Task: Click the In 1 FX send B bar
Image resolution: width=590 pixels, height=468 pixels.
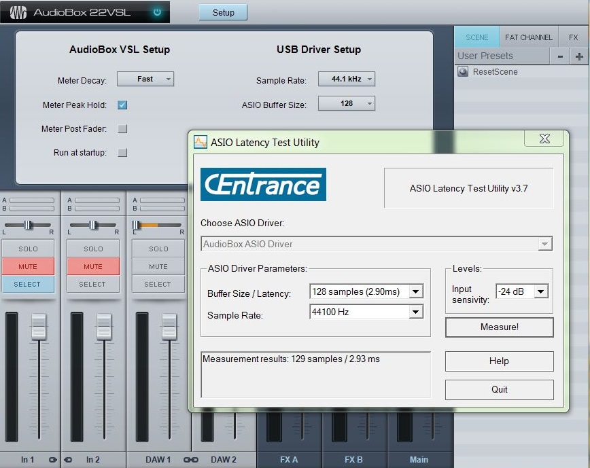Action: [32, 209]
